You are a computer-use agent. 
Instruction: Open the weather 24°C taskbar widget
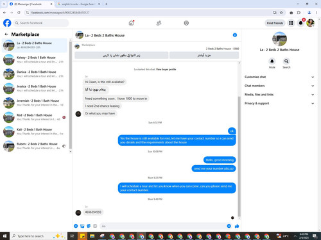pos(282,236)
